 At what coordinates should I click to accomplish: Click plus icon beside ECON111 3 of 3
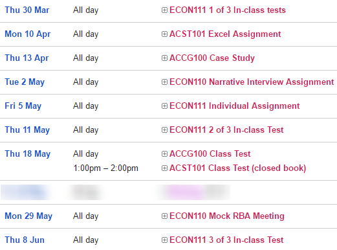click(164, 240)
